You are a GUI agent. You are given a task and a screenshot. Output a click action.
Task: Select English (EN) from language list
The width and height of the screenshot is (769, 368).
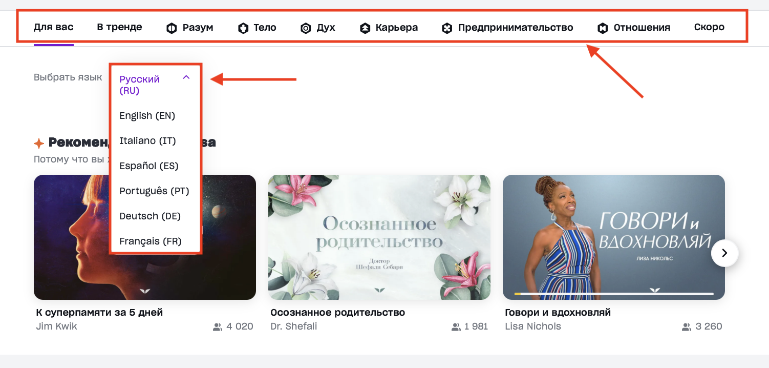pyautogui.click(x=147, y=116)
